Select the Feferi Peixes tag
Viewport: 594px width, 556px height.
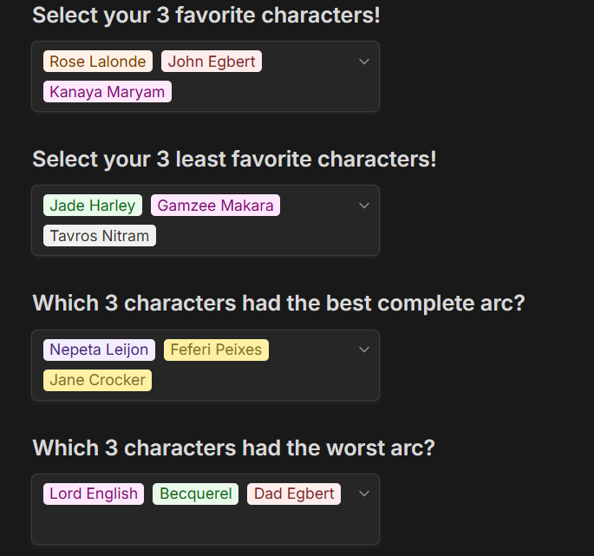coord(216,350)
